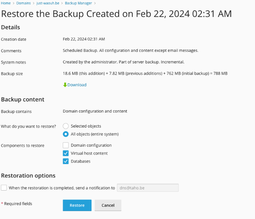
Task: Click the 'Domain configuration' label text
Action: coord(91,145)
